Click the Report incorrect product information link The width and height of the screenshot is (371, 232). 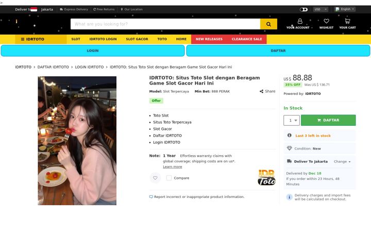pos(199,197)
